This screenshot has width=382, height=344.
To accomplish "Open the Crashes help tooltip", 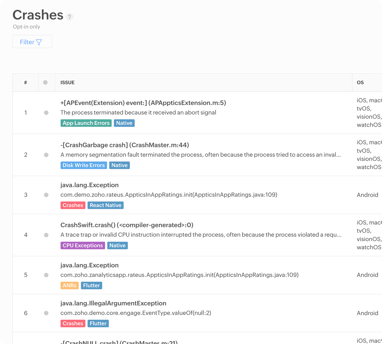I will pos(69,17).
